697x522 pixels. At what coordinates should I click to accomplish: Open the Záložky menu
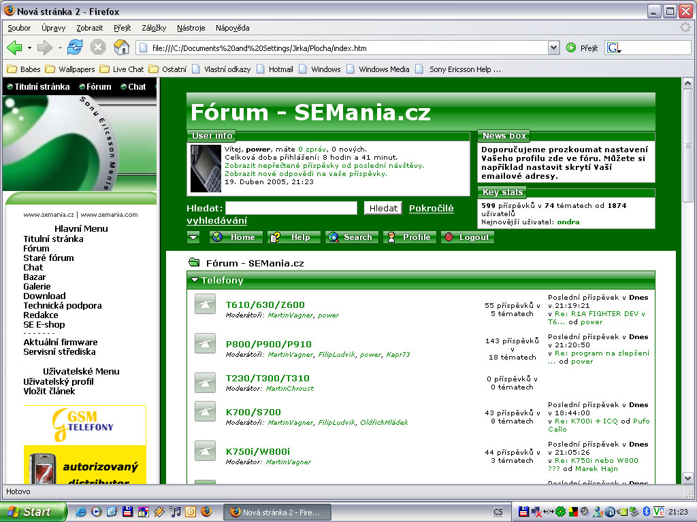pos(154,28)
